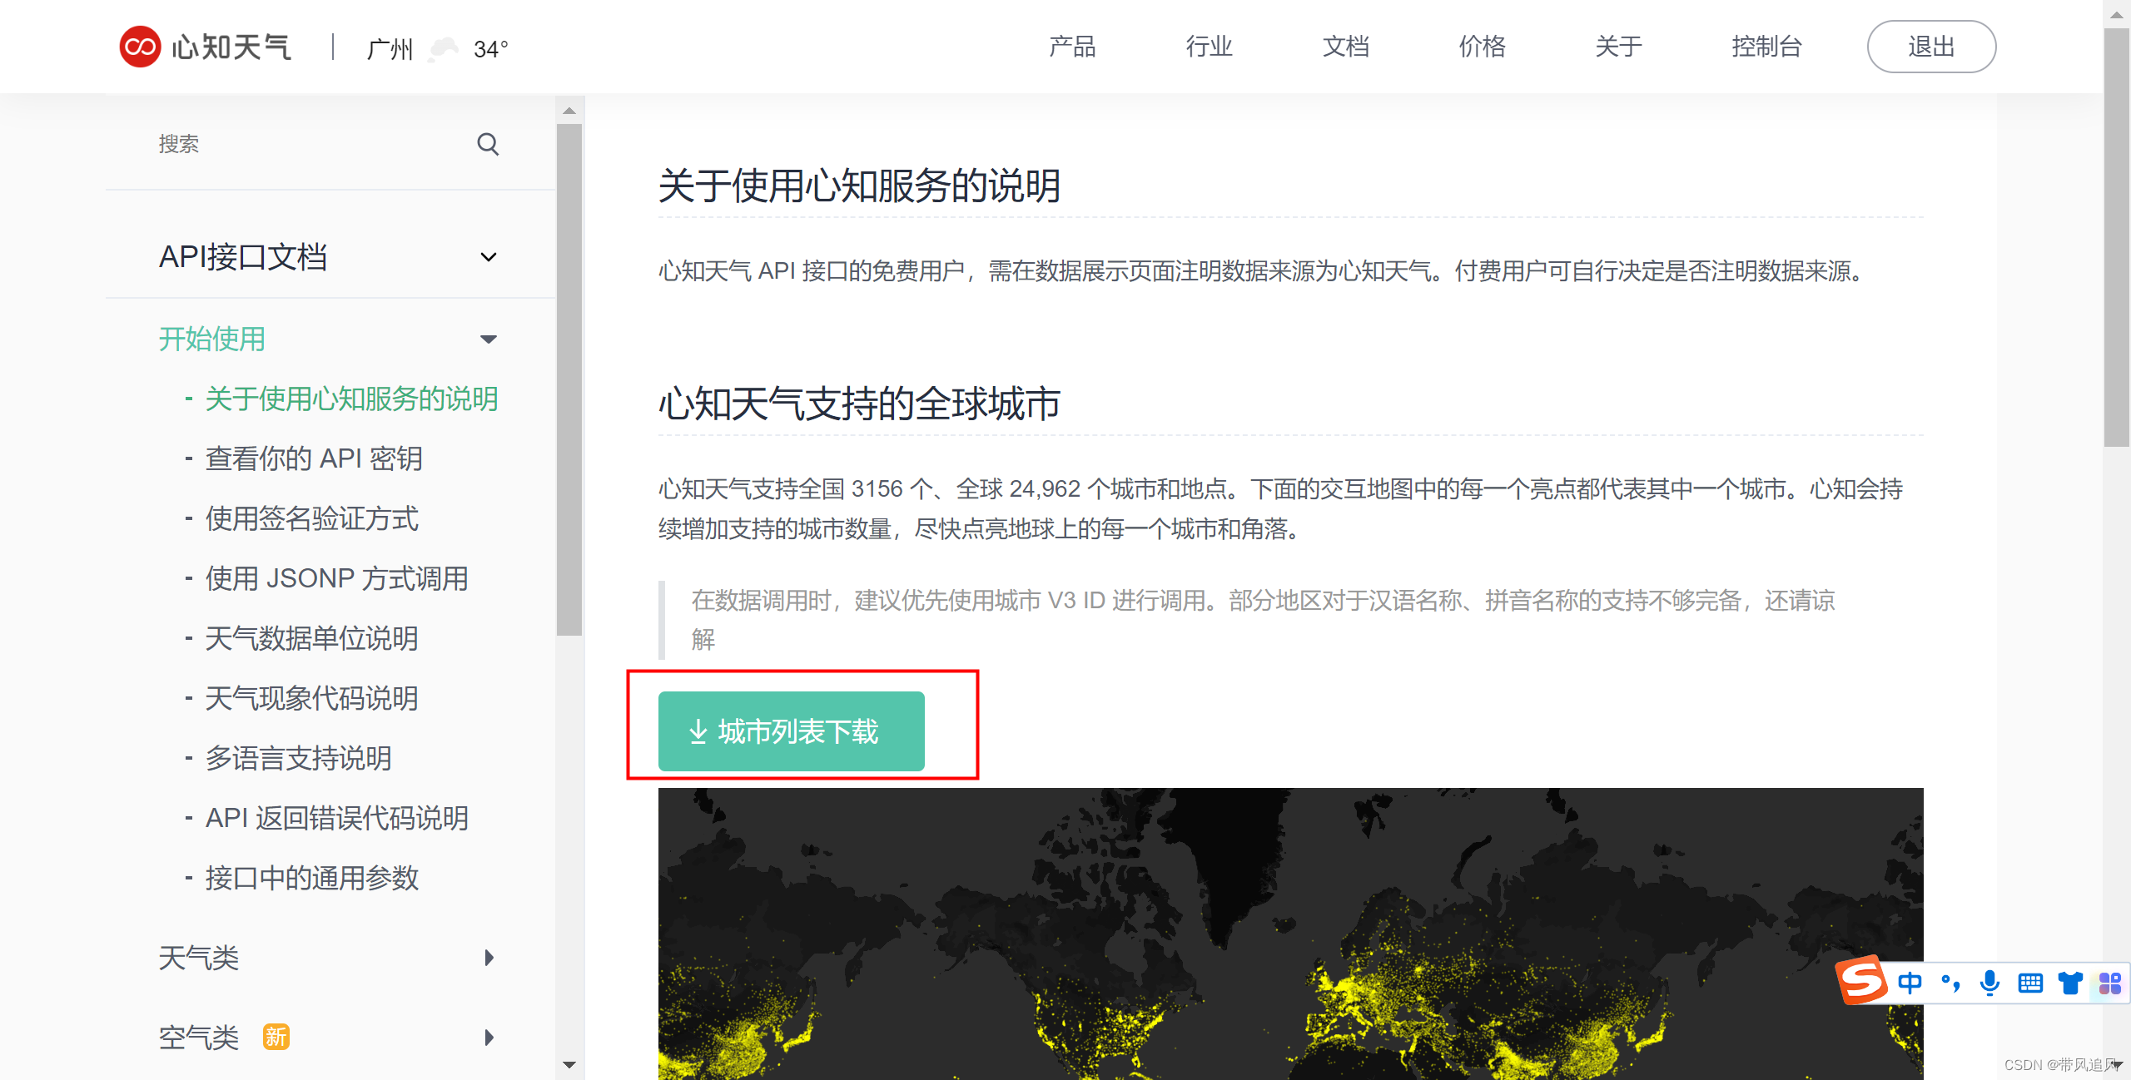This screenshot has height=1080, width=2131.
Task: Click the search magnifier icon
Action: point(488,144)
